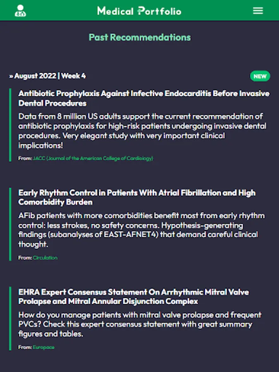Click the double chevron before August 2022
The width and height of the screenshot is (279, 372).
(x=11, y=76)
